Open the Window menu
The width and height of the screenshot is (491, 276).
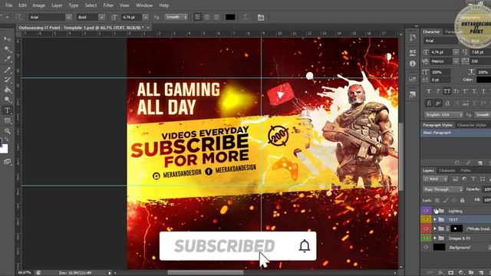click(x=144, y=5)
